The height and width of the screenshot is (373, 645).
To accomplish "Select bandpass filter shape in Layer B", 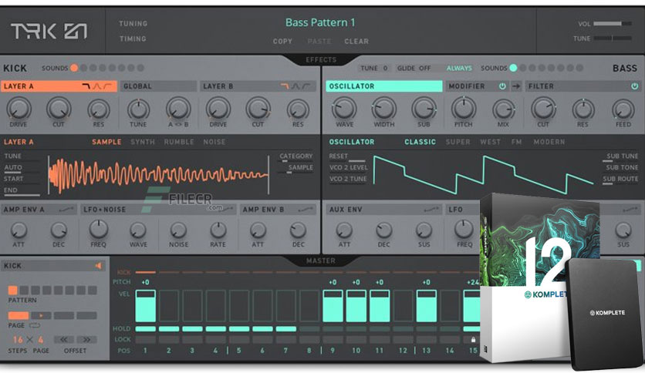I will [295, 86].
